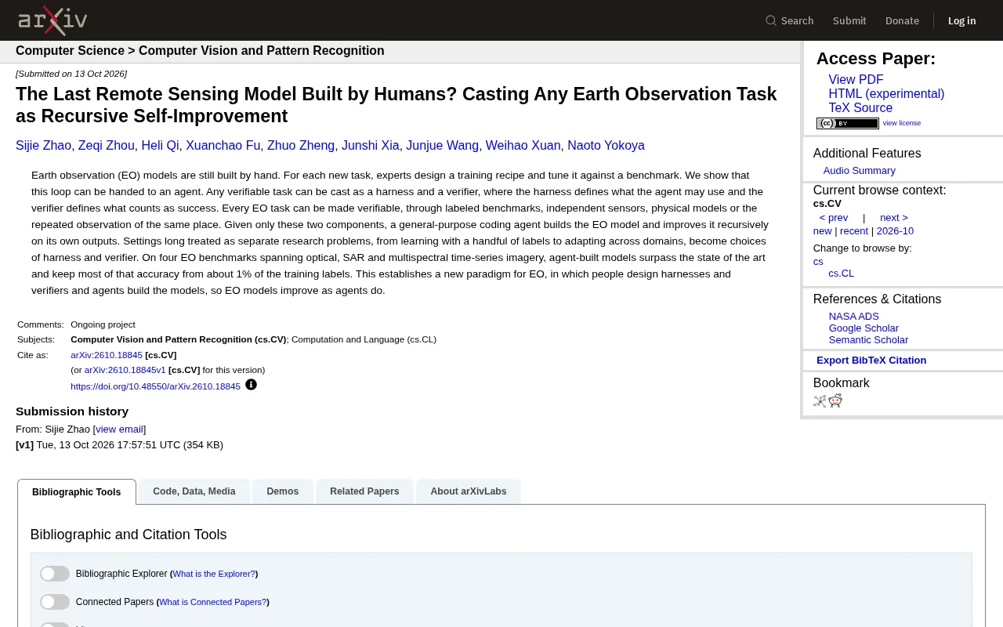Image resolution: width=1003 pixels, height=627 pixels.
Task: Click the Creative Commons BY license badge
Action: pyautogui.click(x=848, y=123)
